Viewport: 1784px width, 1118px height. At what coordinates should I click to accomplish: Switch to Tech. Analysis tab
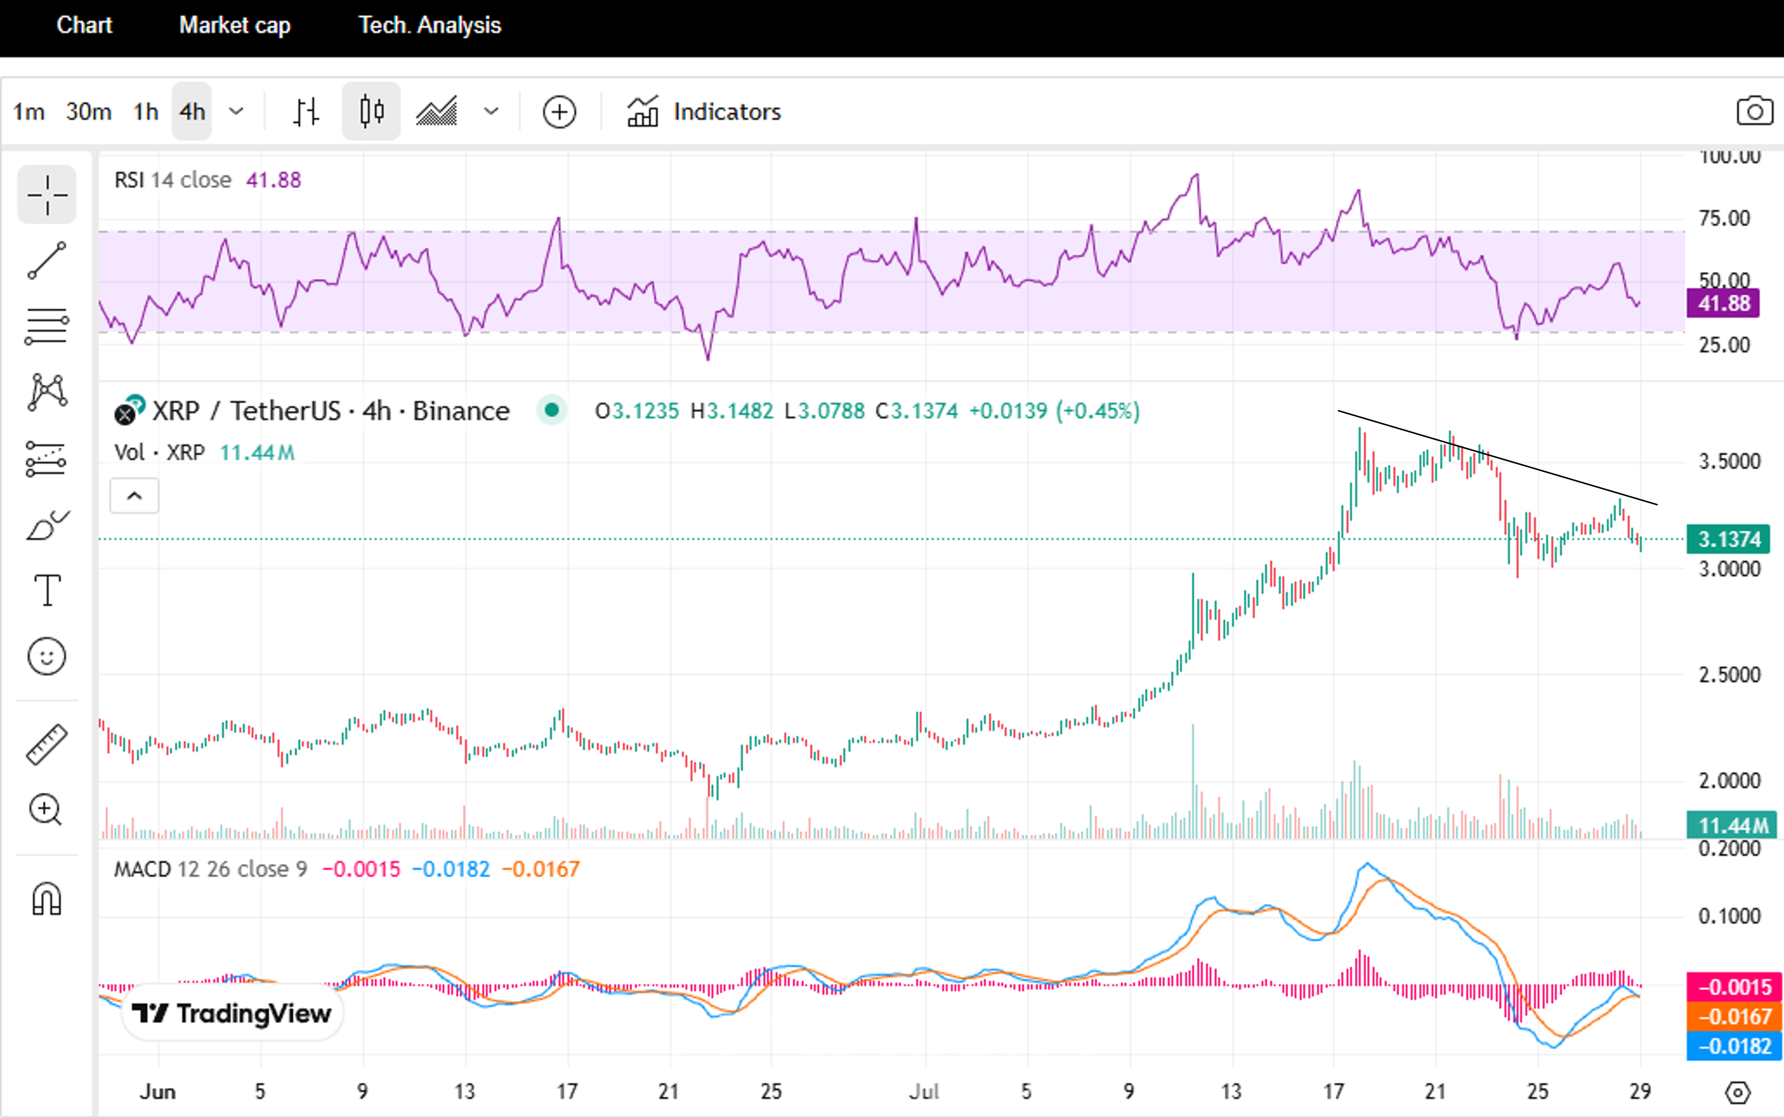[x=430, y=25]
